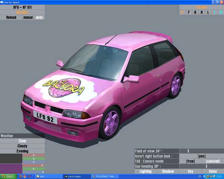224x179 pixels.
Task: Click the first quick launch icon
Action: click(21, 176)
